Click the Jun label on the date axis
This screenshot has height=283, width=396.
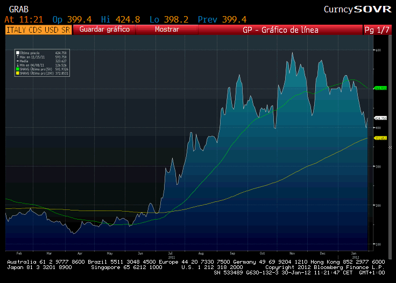coord(140,253)
